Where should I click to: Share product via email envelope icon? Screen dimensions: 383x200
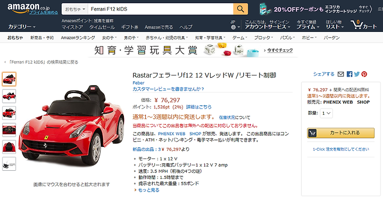point(341,74)
